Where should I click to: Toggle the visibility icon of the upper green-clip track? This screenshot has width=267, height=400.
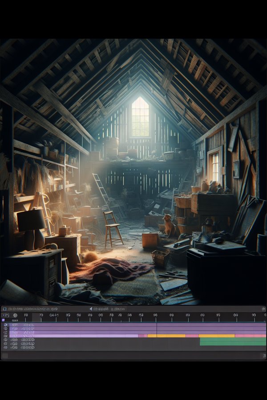pyautogui.click(x=6, y=340)
